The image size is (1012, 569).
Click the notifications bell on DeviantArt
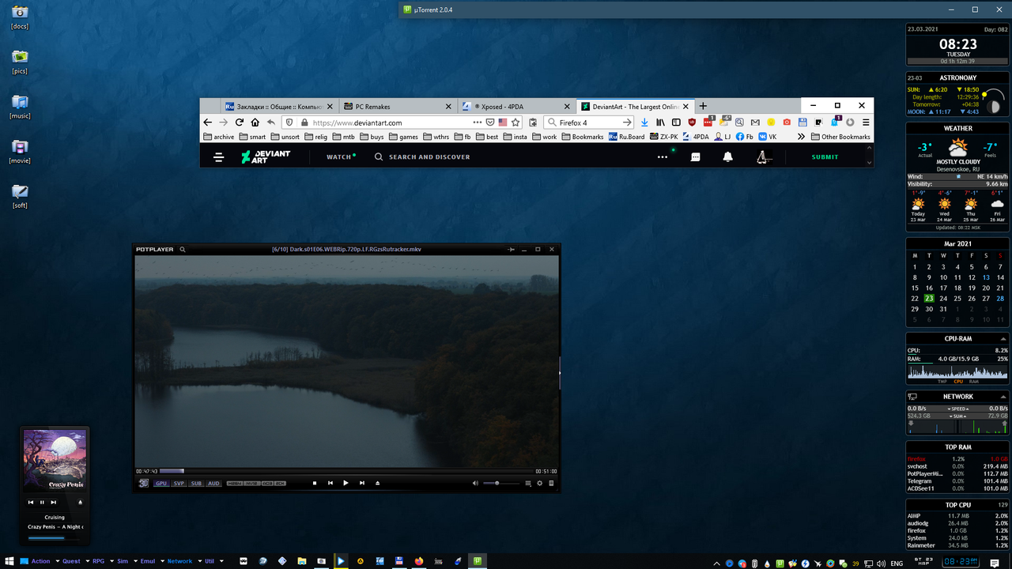click(x=727, y=156)
